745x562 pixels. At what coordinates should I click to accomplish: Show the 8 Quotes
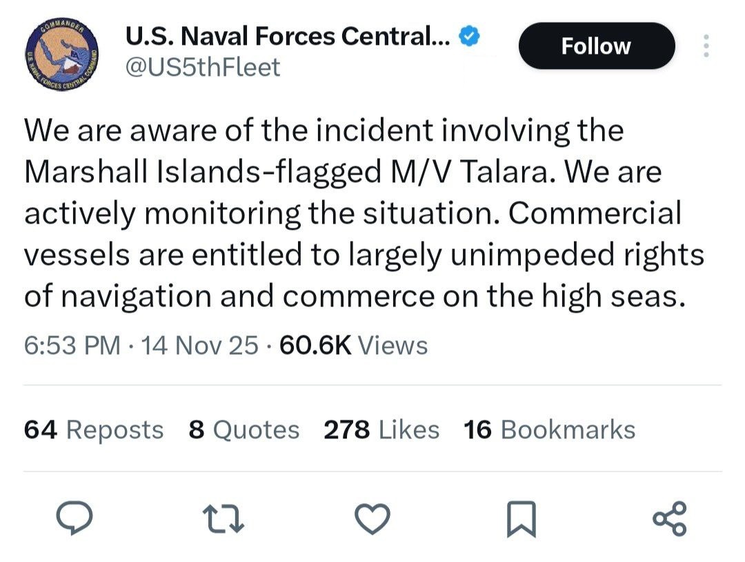244,429
